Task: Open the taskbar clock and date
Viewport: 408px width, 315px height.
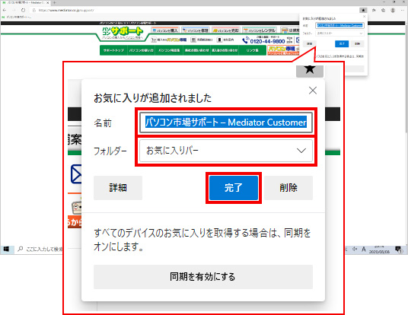Action: [x=379, y=250]
